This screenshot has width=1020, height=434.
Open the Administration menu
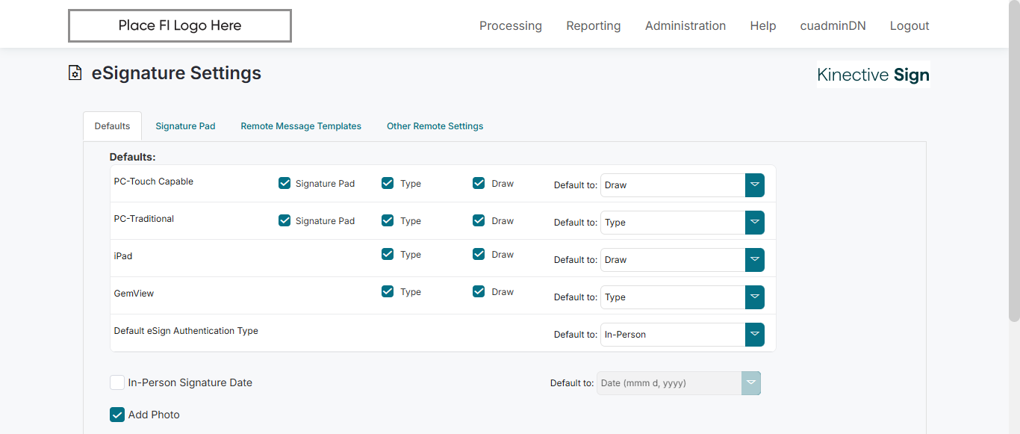coord(685,26)
